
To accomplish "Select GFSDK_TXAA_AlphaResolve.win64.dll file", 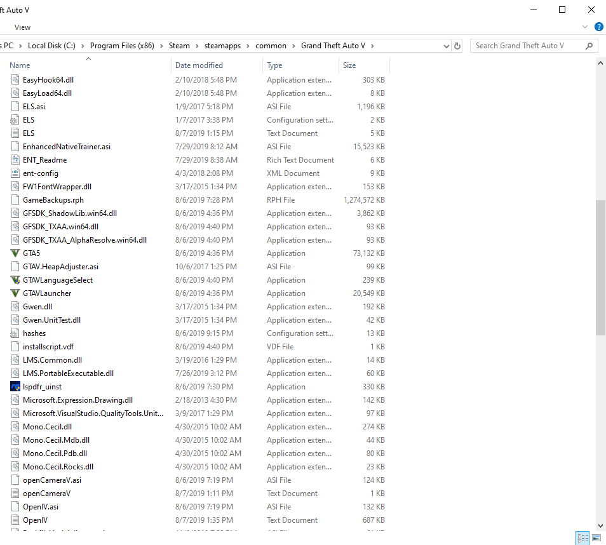I will click(x=84, y=240).
